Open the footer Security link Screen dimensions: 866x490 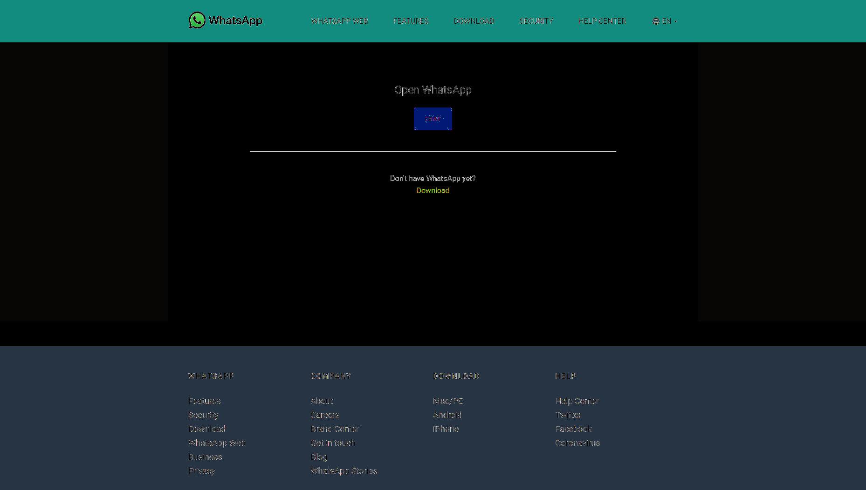pyautogui.click(x=203, y=415)
